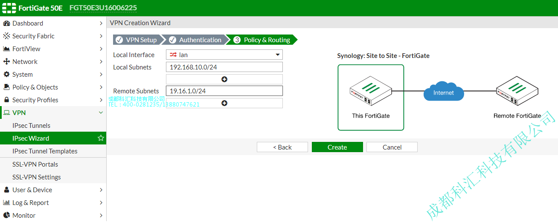Click the Policy & Objects icon
Screen dimensions: 558x222
click(6, 87)
